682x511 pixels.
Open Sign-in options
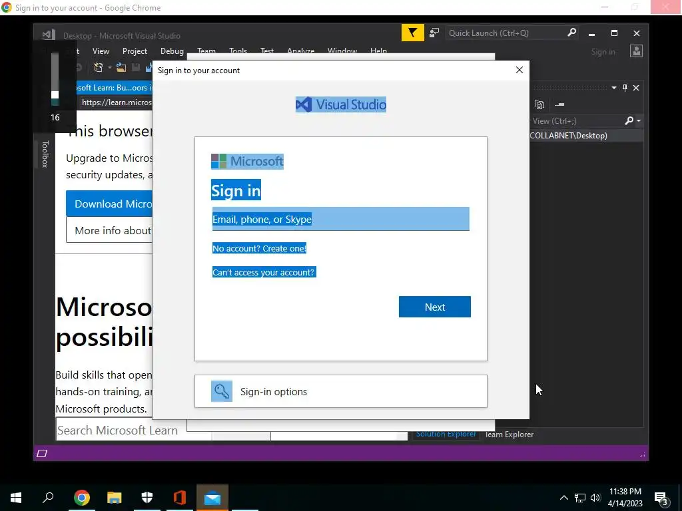340,391
